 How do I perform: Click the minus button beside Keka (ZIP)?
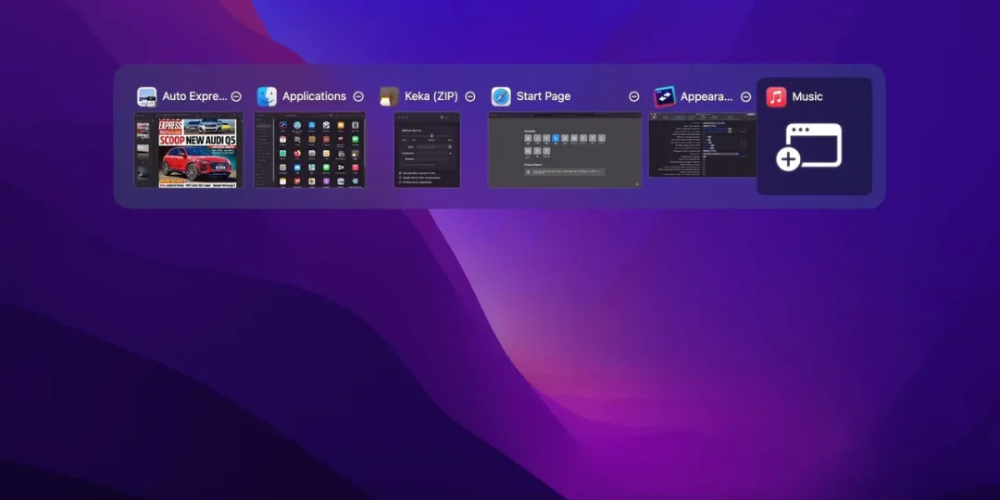pyautogui.click(x=470, y=97)
